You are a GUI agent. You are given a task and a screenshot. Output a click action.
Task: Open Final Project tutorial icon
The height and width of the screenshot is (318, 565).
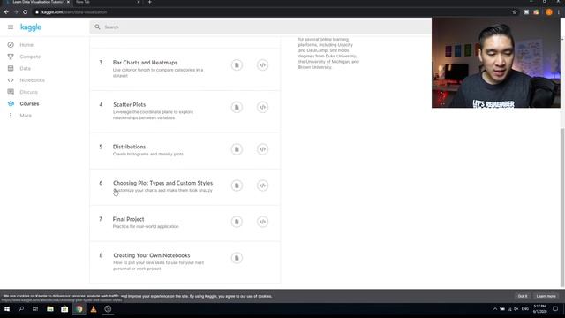[237, 222]
